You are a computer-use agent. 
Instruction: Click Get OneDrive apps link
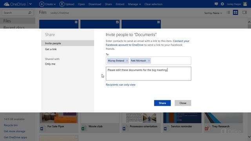(x=15, y=137)
